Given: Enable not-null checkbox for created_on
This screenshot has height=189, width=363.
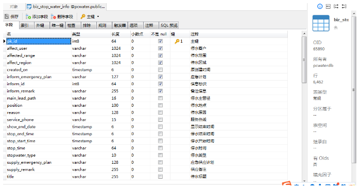Looking at the screenshot, I should 160,69.
